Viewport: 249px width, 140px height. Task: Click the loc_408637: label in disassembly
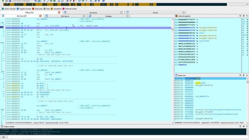pyautogui.click(x=42, y=105)
